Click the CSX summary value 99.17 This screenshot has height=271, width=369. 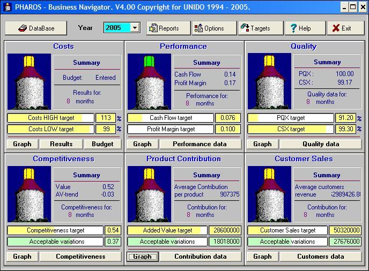[x=344, y=82]
